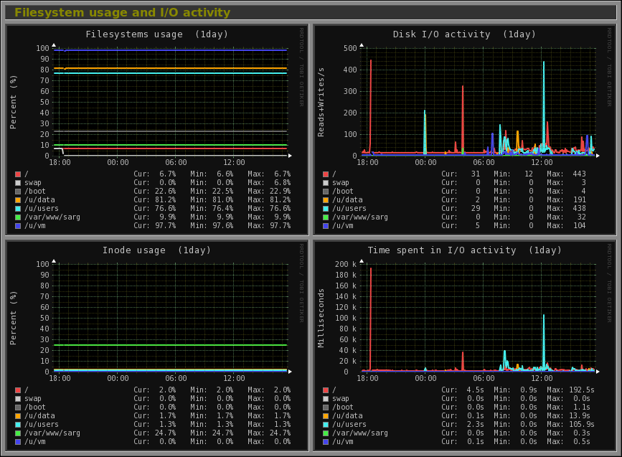Click the Inode usage graph title
The height and width of the screenshot is (457, 622).
(156, 250)
